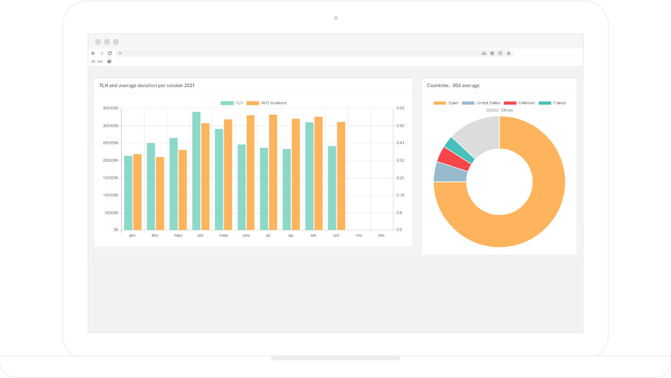
Task: Reload the page with refresh icon
Action: point(110,53)
